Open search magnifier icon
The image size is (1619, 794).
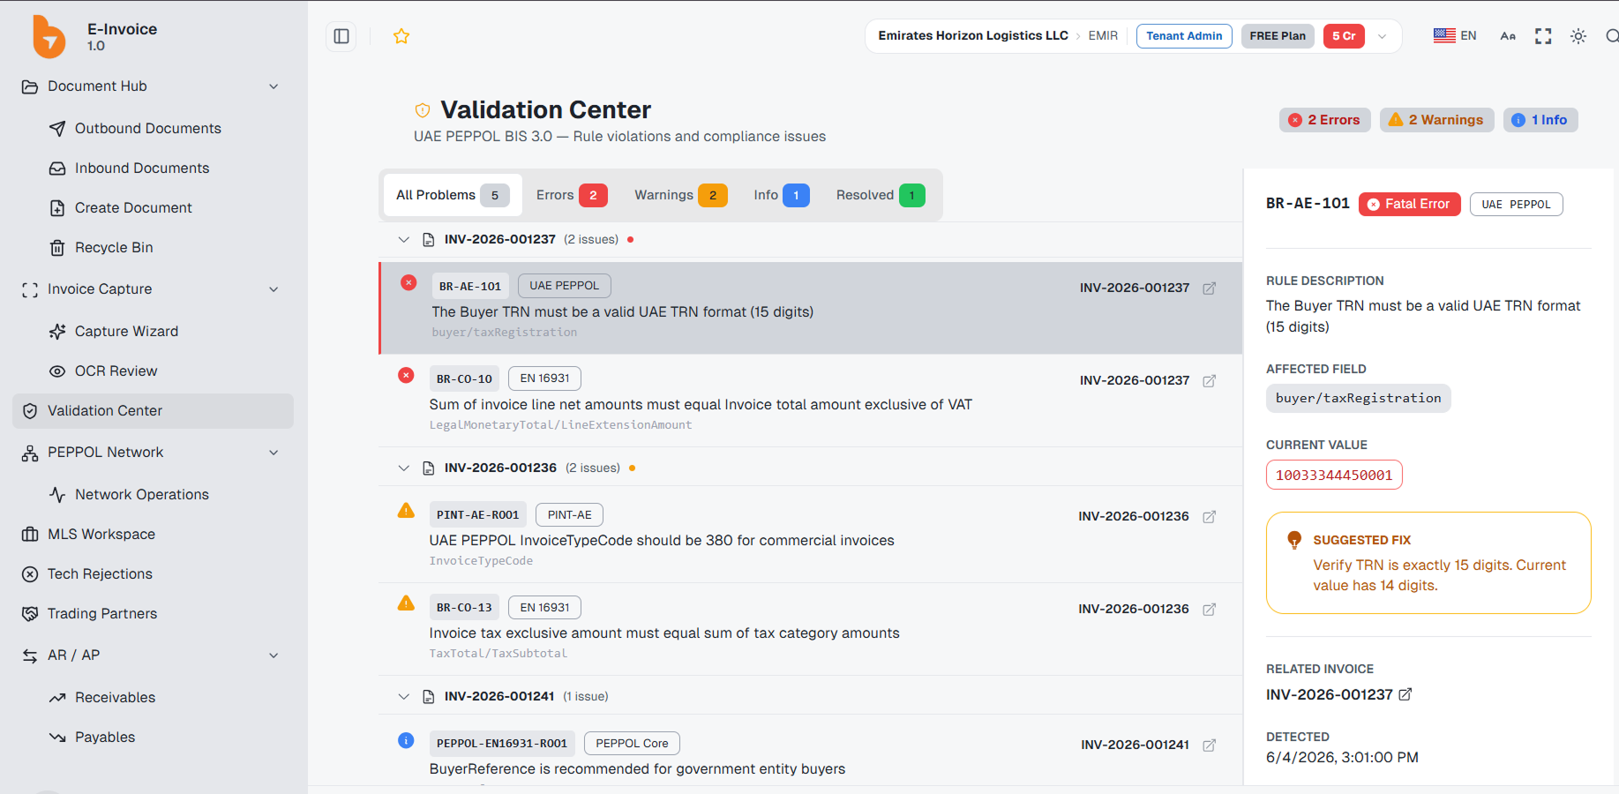[x=1612, y=36]
